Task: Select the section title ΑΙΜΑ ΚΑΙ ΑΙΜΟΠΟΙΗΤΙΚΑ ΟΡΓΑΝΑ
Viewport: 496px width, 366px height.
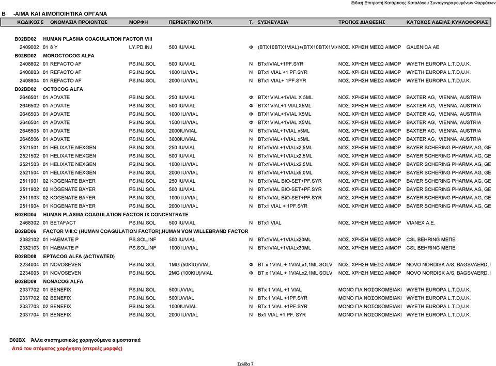Action: click(x=60, y=14)
